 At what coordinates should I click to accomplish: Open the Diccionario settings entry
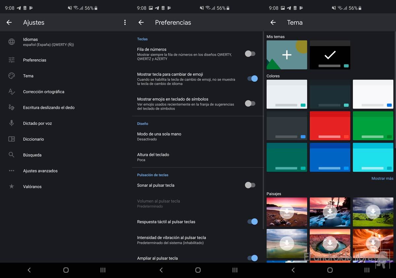point(33,139)
